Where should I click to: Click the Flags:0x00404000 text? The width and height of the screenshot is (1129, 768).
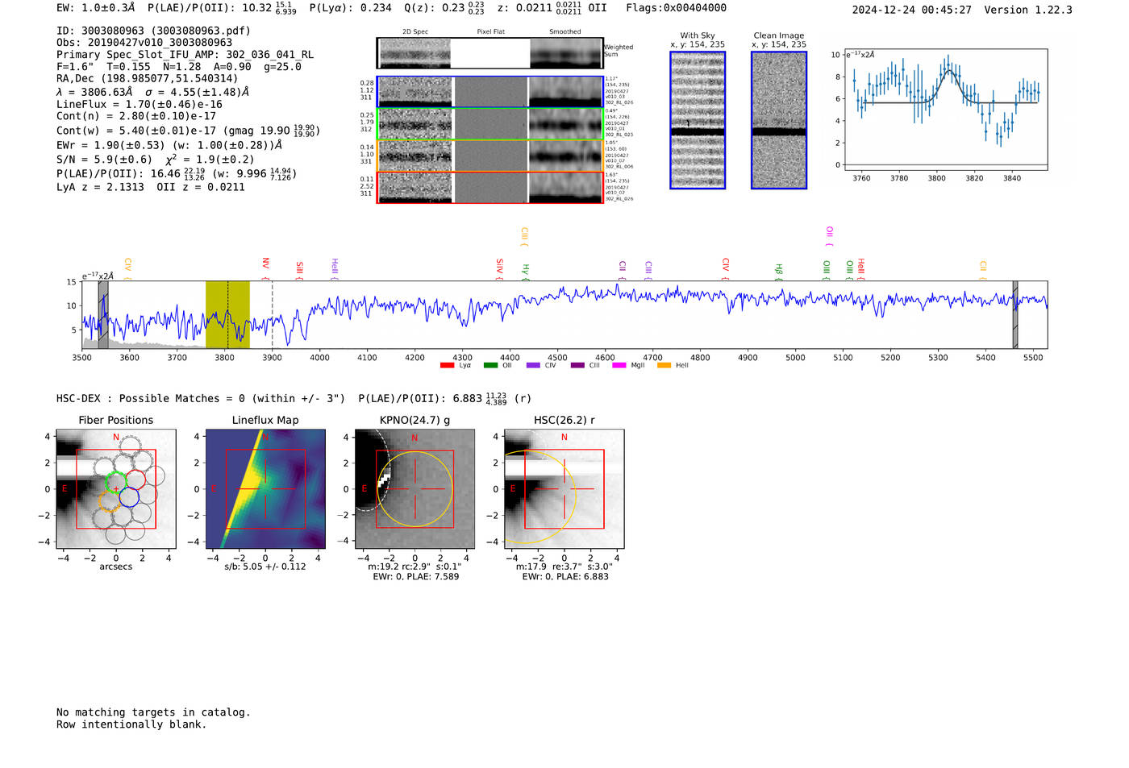pos(676,8)
